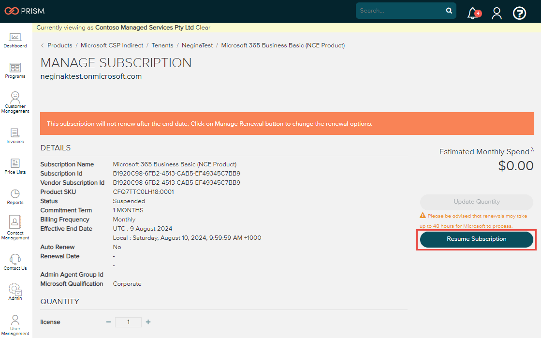The image size is (541, 338).
Task: Click the disabled Update Quantity button
Action: [x=477, y=202]
